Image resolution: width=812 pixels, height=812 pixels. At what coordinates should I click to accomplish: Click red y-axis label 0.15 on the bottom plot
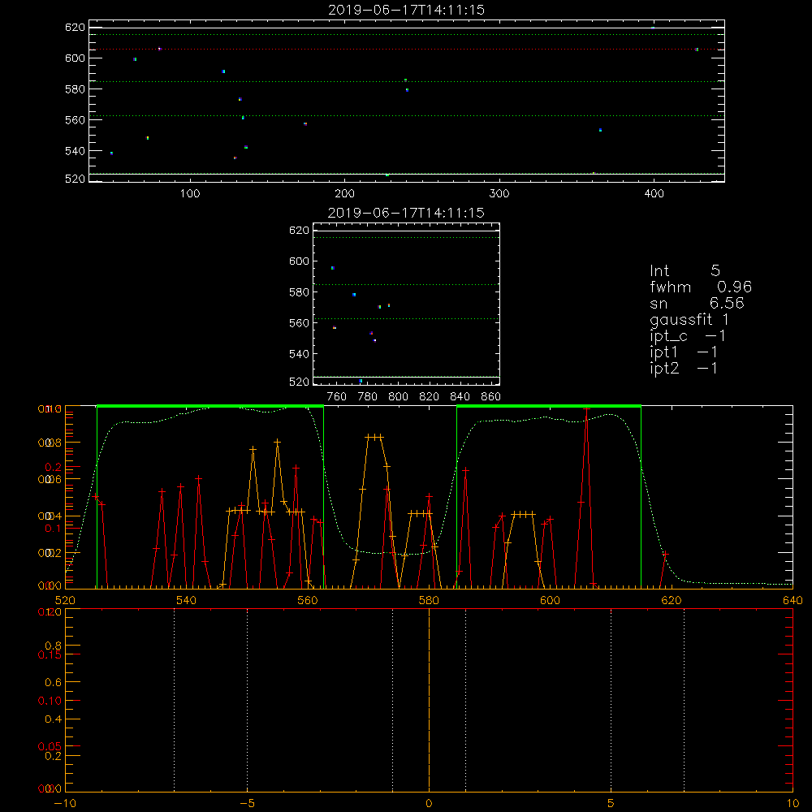50,655
